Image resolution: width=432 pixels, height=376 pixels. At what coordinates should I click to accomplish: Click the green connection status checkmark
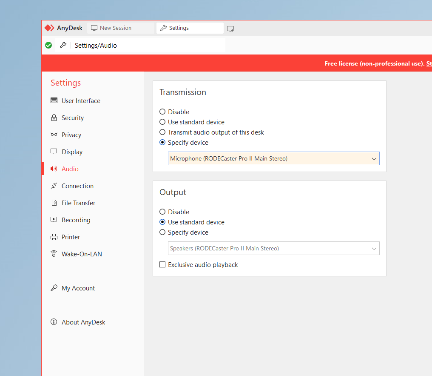point(48,45)
